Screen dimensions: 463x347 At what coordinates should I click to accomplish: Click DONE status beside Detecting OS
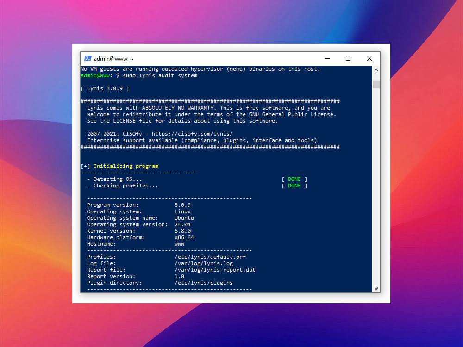(294, 179)
